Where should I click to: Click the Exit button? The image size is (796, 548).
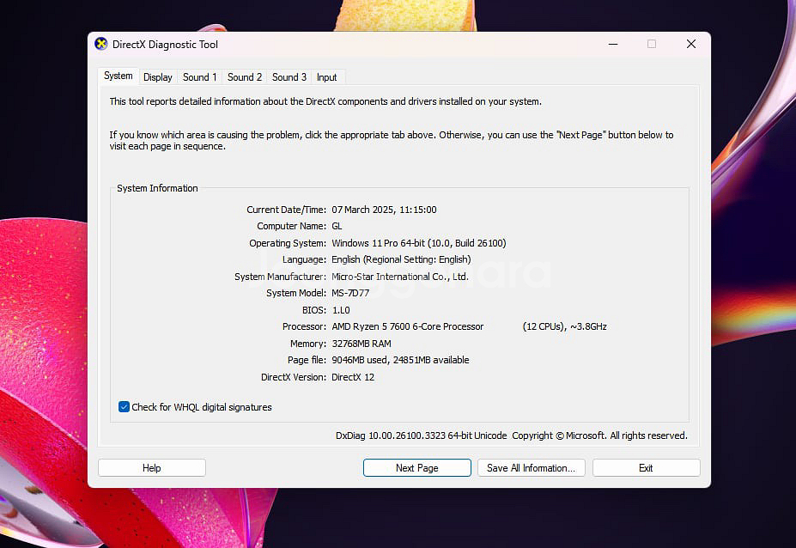646,468
